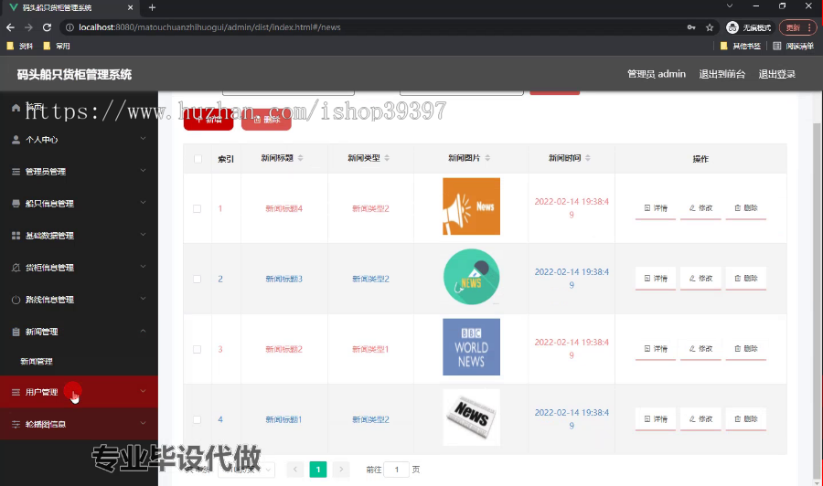Click 退出到前台 in the header
The width and height of the screenshot is (823, 486).
click(x=722, y=74)
